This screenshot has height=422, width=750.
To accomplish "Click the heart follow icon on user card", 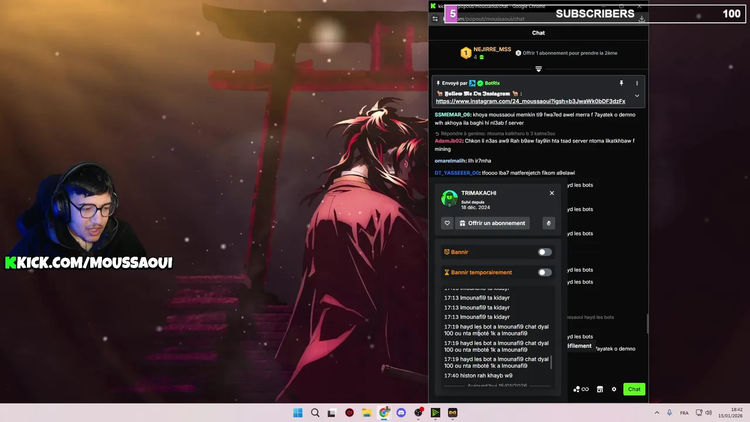I will click(x=447, y=223).
